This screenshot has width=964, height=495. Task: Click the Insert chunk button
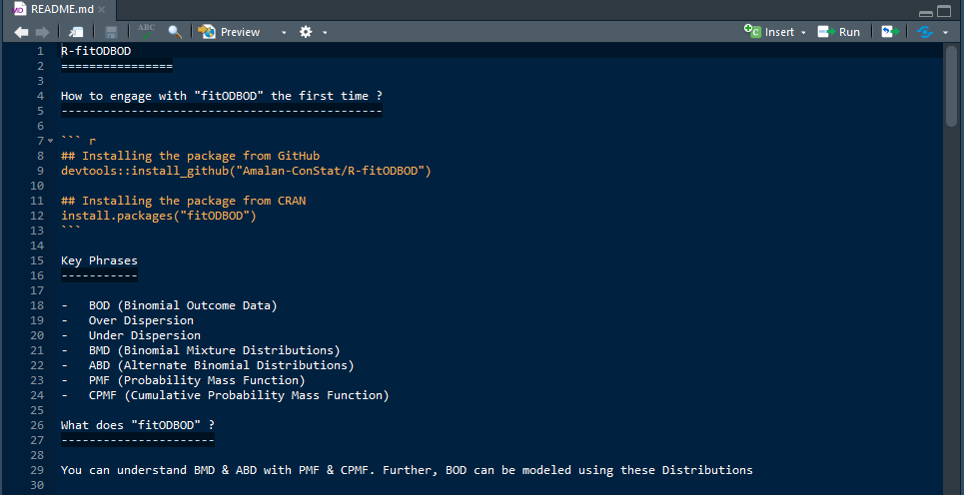coord(770,32)
